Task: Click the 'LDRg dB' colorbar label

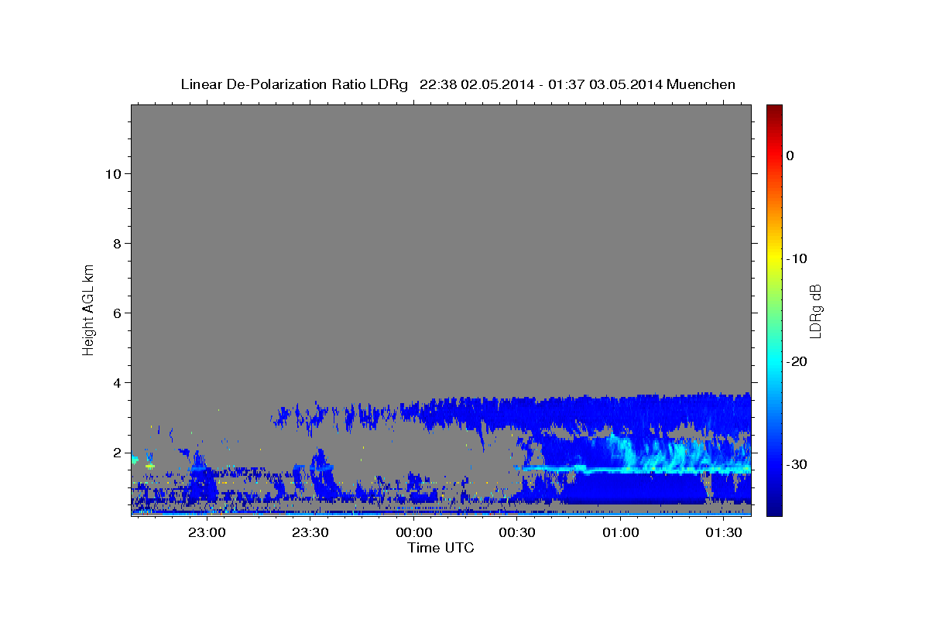Action: [x=815, y=310]
